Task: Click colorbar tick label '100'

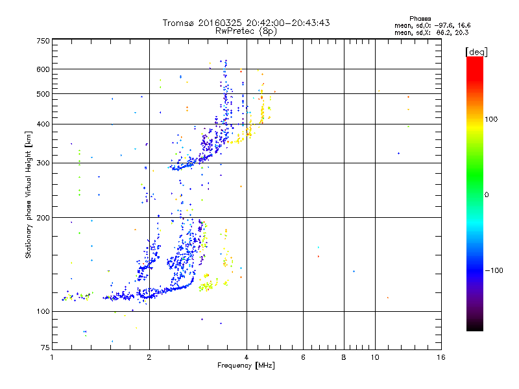Action: (x=491, y=119)
